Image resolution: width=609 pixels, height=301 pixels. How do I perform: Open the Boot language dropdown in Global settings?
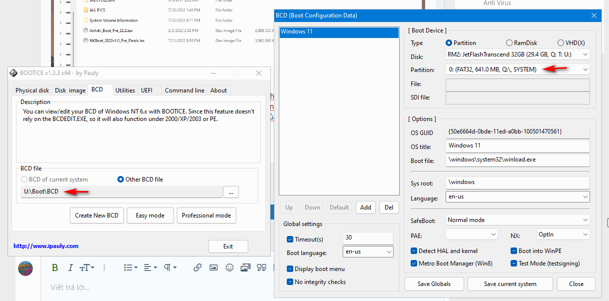368,252
